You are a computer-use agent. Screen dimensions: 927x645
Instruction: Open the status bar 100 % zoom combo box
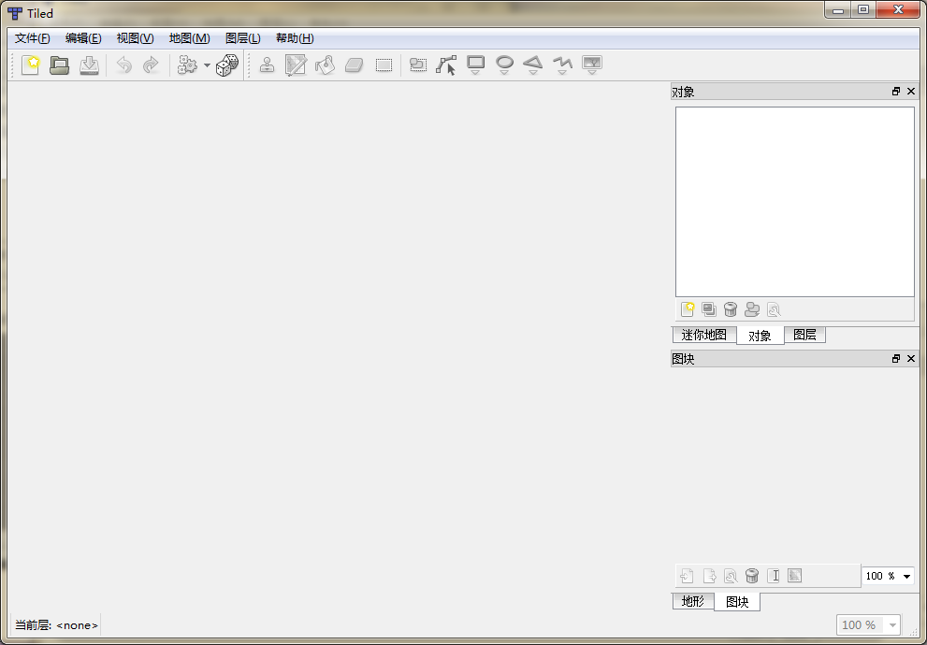[868, 625]
